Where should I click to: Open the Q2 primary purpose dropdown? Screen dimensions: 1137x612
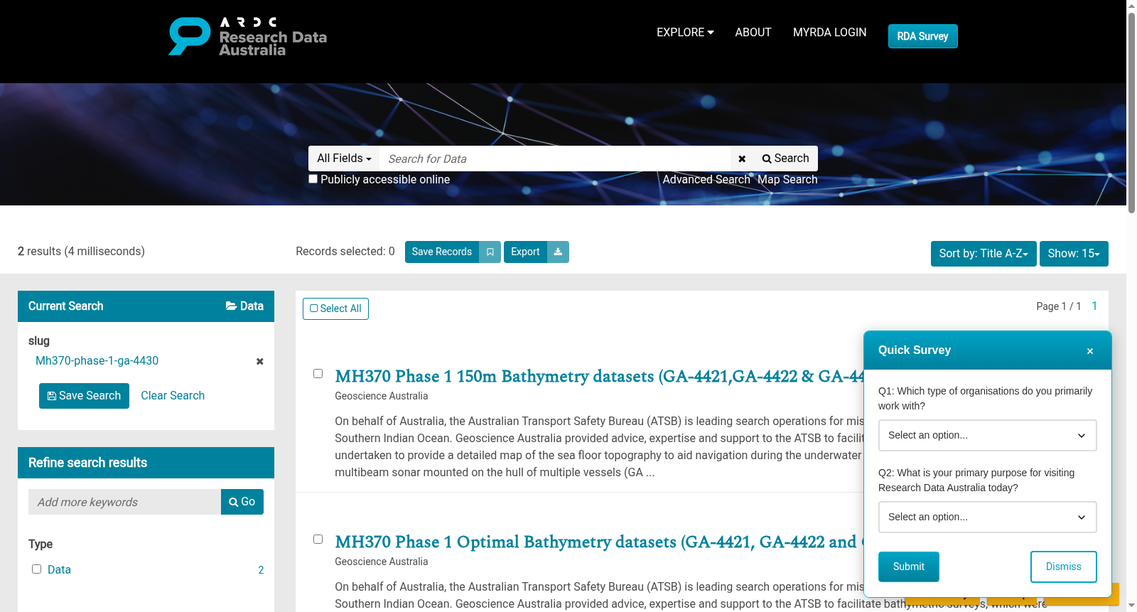pyautogui.click(x=988, y=517)
